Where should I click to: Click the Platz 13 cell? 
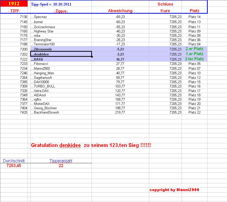[194, 22]
